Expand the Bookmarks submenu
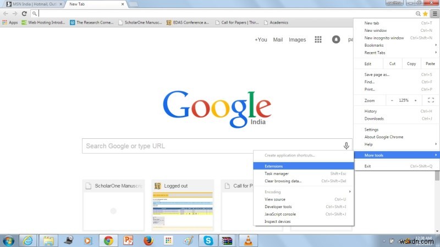This screenshot has height=247, width=440. [397, 45]
